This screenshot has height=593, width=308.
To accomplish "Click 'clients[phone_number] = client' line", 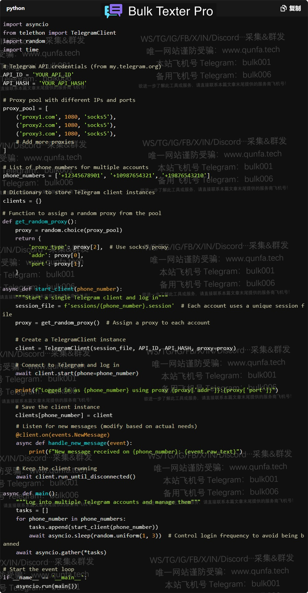I will click(64, 415).
